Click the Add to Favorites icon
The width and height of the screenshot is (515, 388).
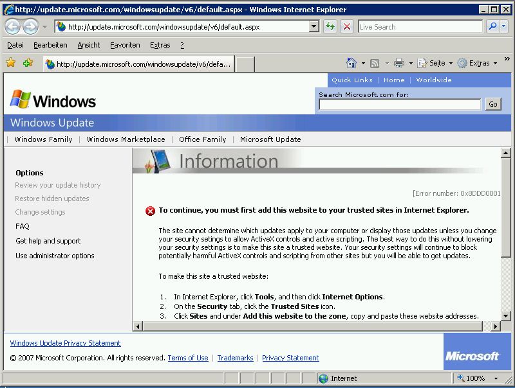point(28,62)
